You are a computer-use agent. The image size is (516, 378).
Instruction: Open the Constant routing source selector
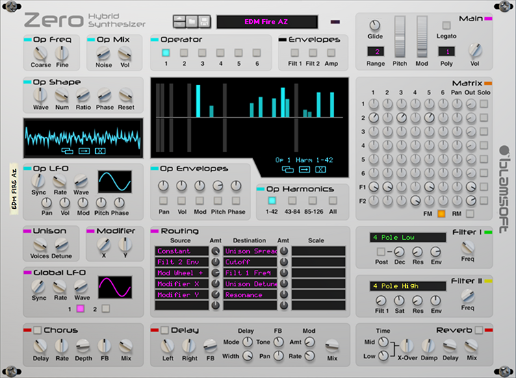point(181,251)
